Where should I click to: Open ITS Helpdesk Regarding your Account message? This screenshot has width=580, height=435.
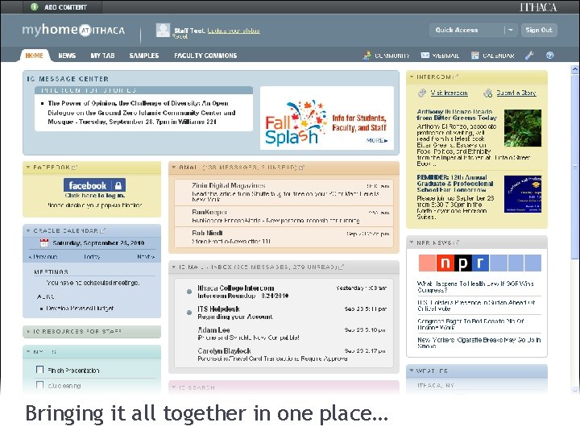[284, 313]
